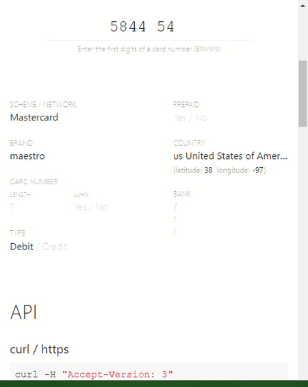Click the COUNTRY field label
Image resolution: width=308 pixels, height=387 pixels.
pos(189,143)
